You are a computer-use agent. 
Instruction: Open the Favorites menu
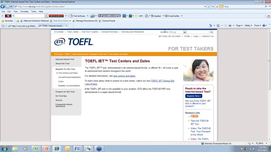(24, 11)
